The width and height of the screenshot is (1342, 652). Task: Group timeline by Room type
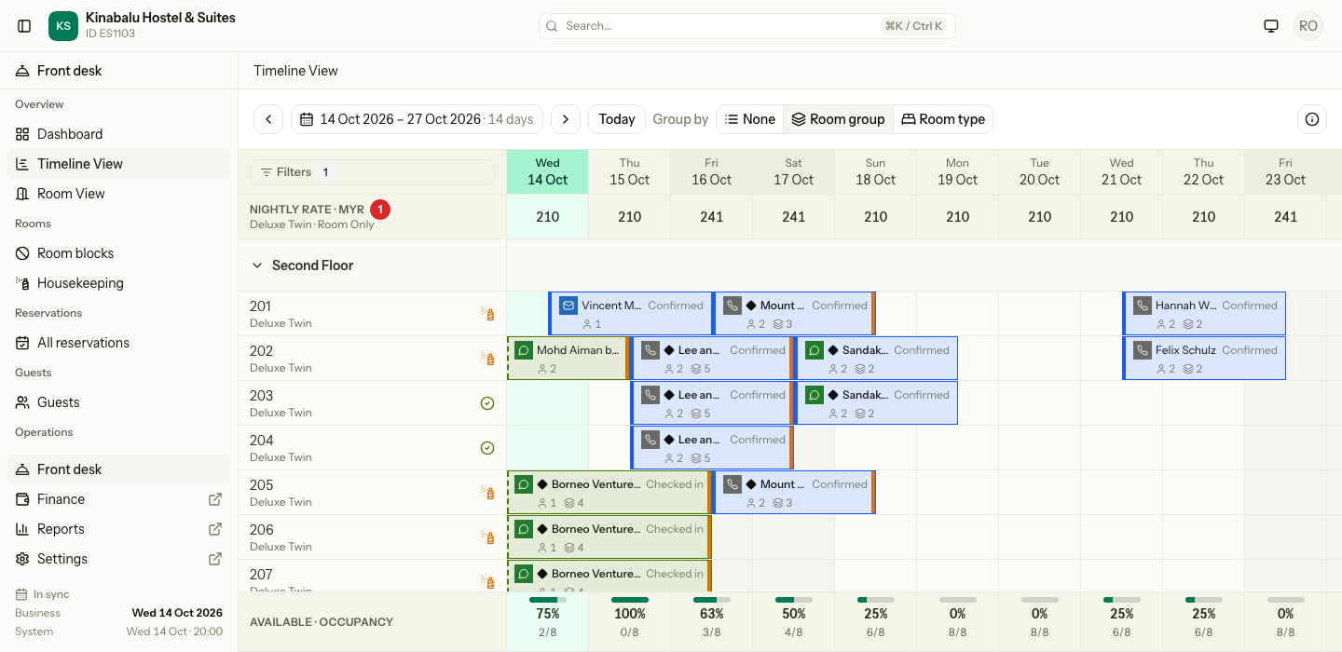pos(943,119)
